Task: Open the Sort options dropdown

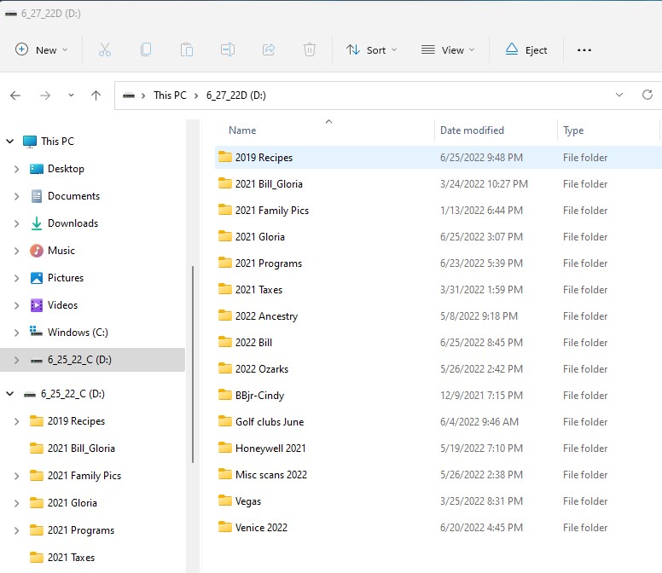Action: [372, 49]
